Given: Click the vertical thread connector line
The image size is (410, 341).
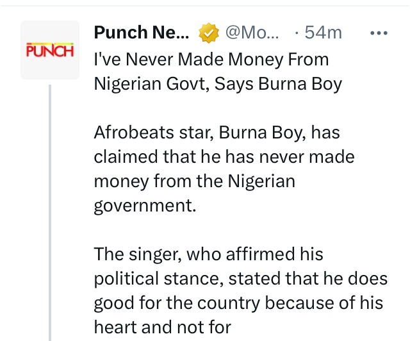Looking at the screenshot, I should [50, 213].
